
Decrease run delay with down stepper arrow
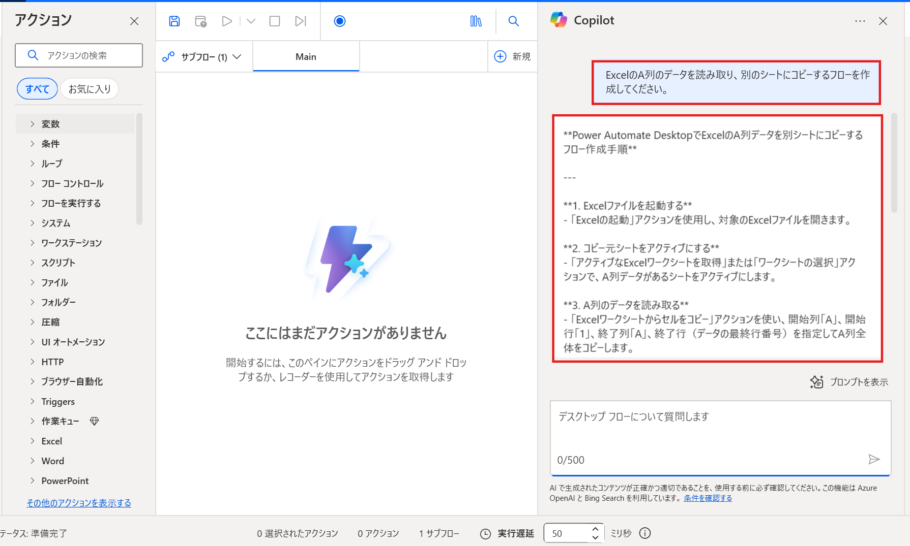click(x=595, y=537)
